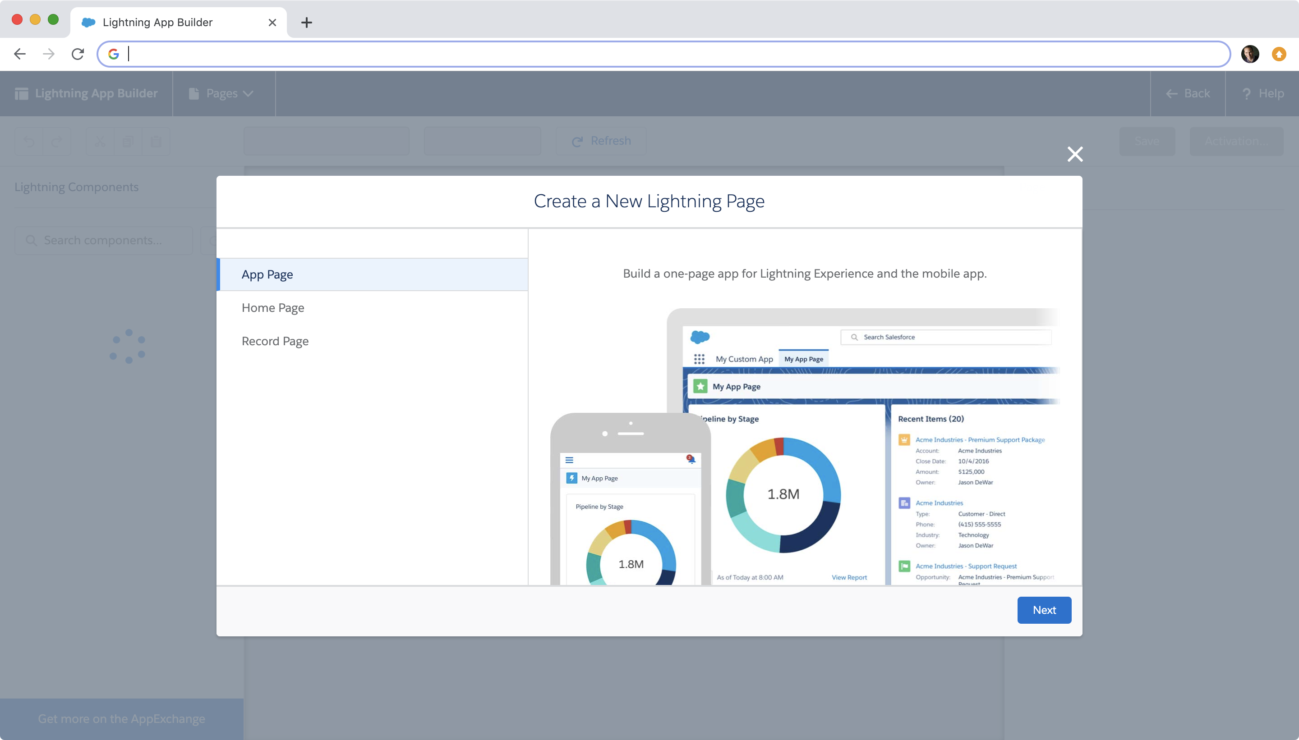Click the 'Build a one-page app' description text
Screen dimensions: 1299x740
tap(805, 274)
